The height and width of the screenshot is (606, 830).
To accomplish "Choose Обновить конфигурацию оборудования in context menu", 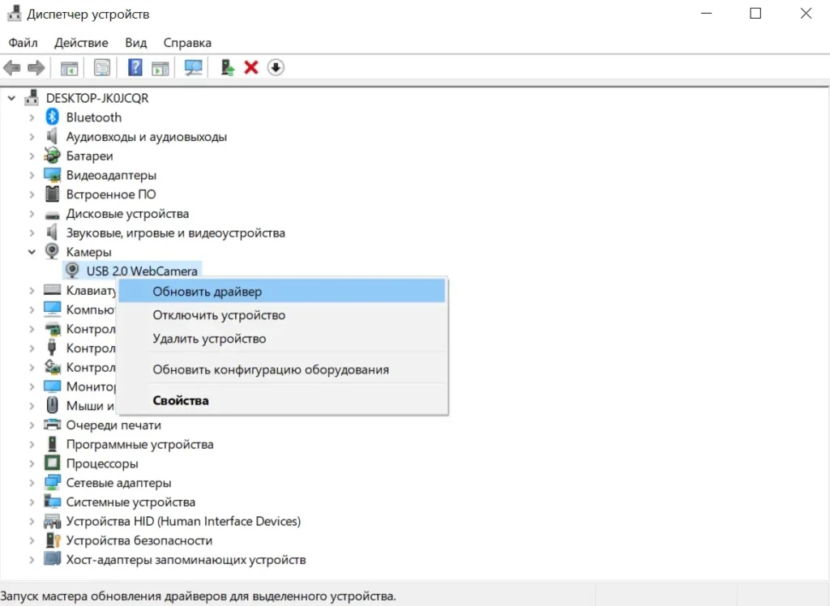I will (281, 369).
